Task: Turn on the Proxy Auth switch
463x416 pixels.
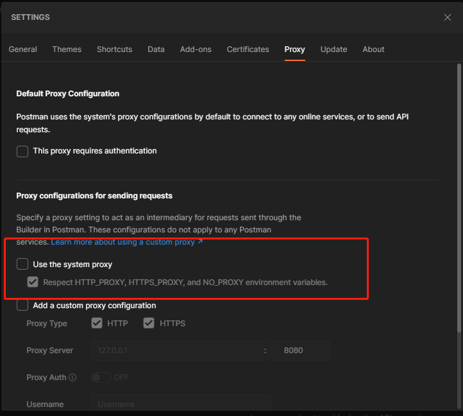Action: (101, 377)
